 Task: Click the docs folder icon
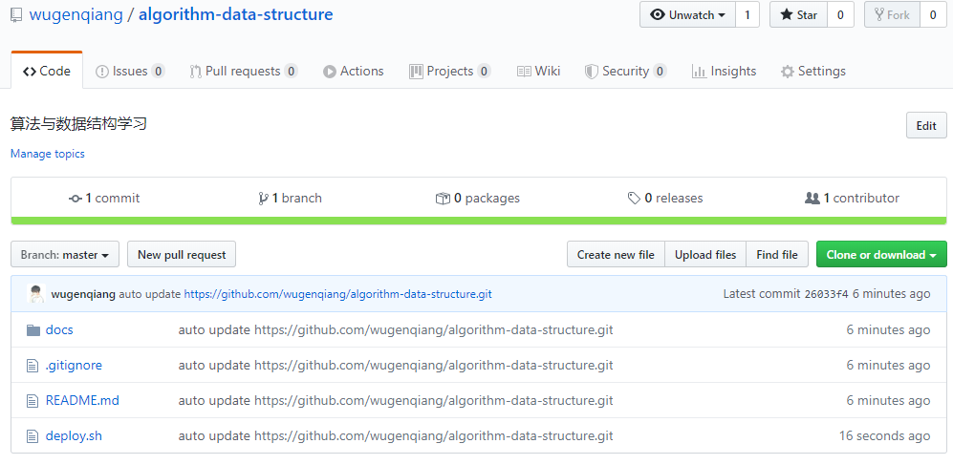click(x=33, y=330)
